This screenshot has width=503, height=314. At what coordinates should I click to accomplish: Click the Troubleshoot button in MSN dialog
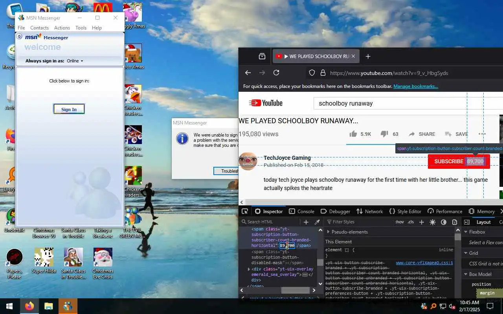tap(226, 171)
